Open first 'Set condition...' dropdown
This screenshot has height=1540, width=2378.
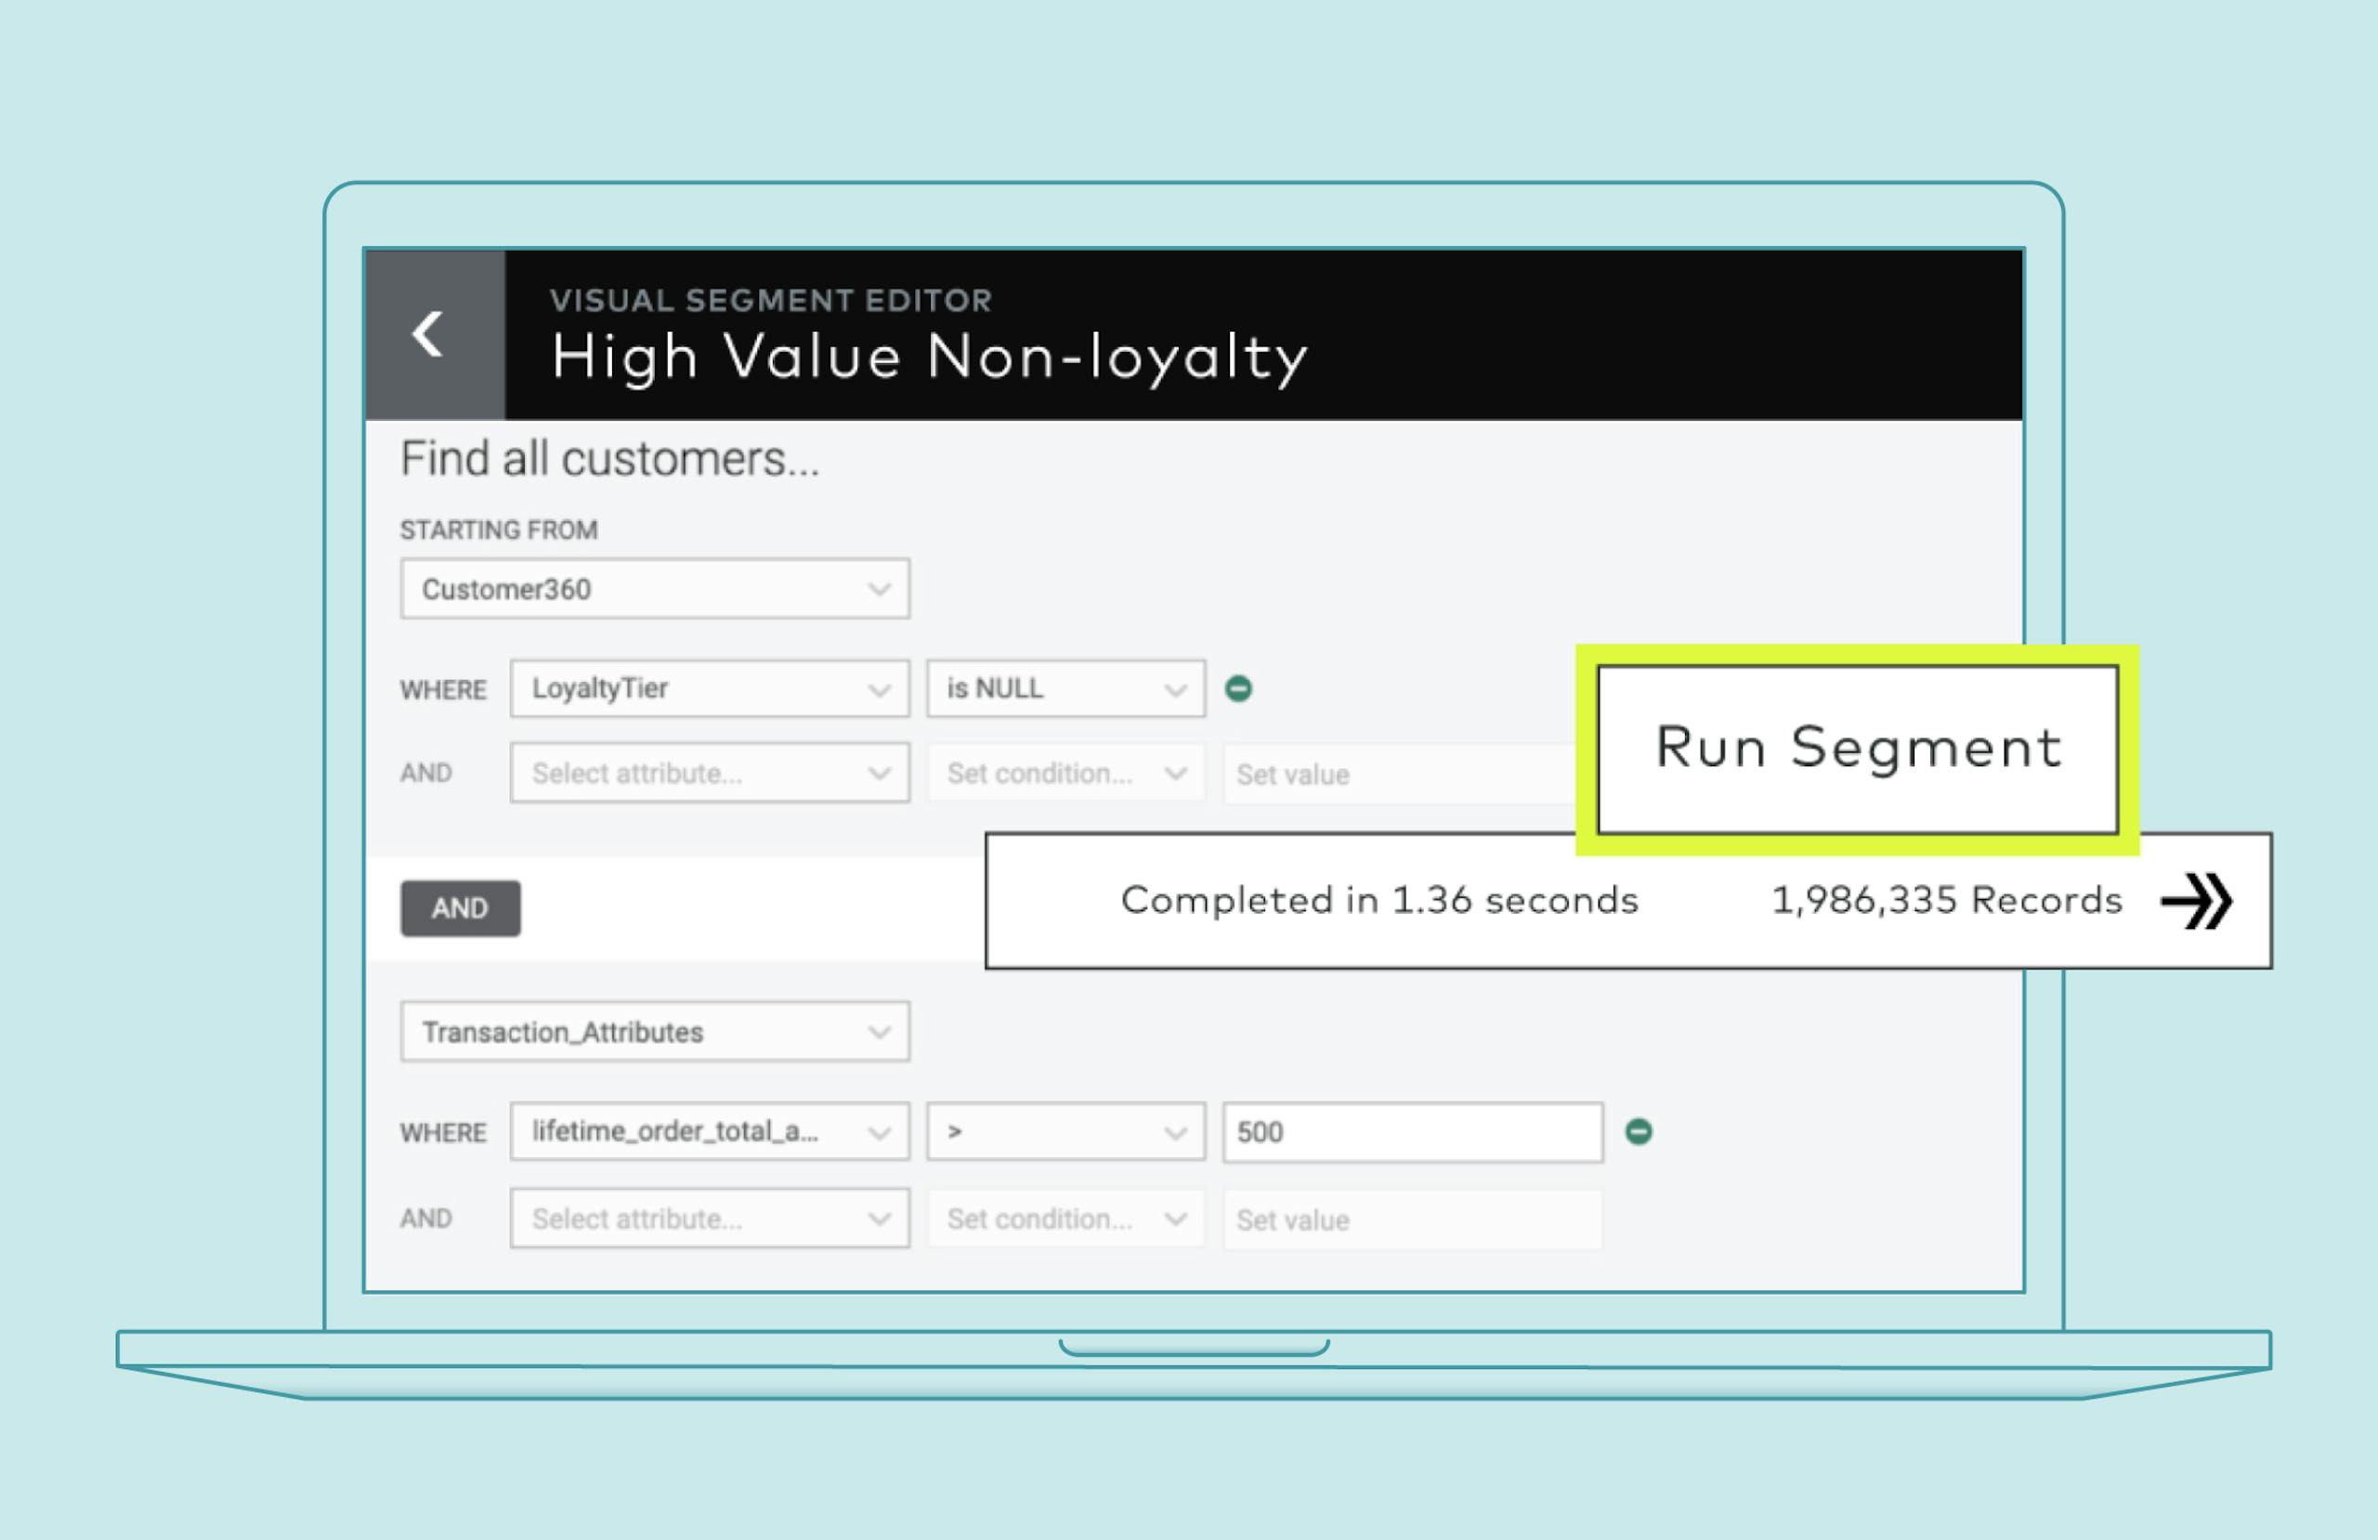pos(1065,773)
